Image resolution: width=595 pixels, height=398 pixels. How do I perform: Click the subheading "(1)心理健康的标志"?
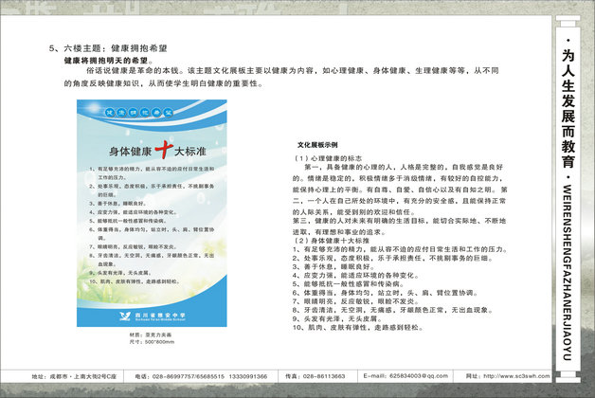tap(328, 158)
